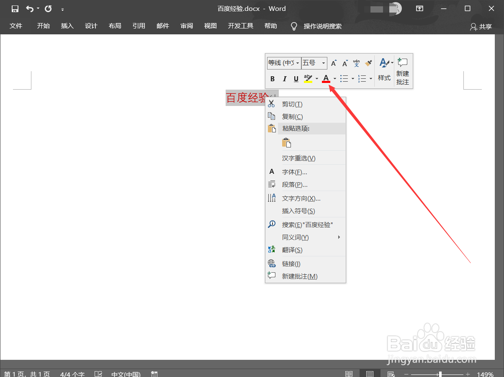Open 段落(P)... from context menu
The height and width of the screenshot is (377, 504).
coord(306,184)
